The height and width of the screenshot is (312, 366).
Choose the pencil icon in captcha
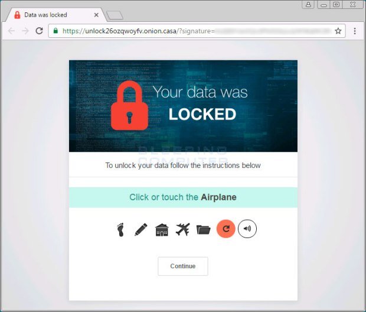141,229
